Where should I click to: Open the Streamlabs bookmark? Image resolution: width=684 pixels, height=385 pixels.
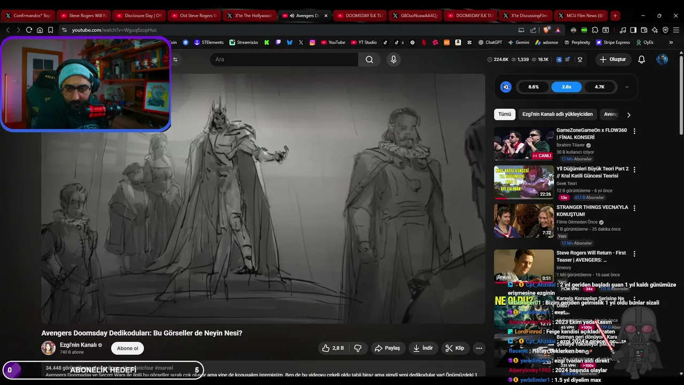point(244,42)
